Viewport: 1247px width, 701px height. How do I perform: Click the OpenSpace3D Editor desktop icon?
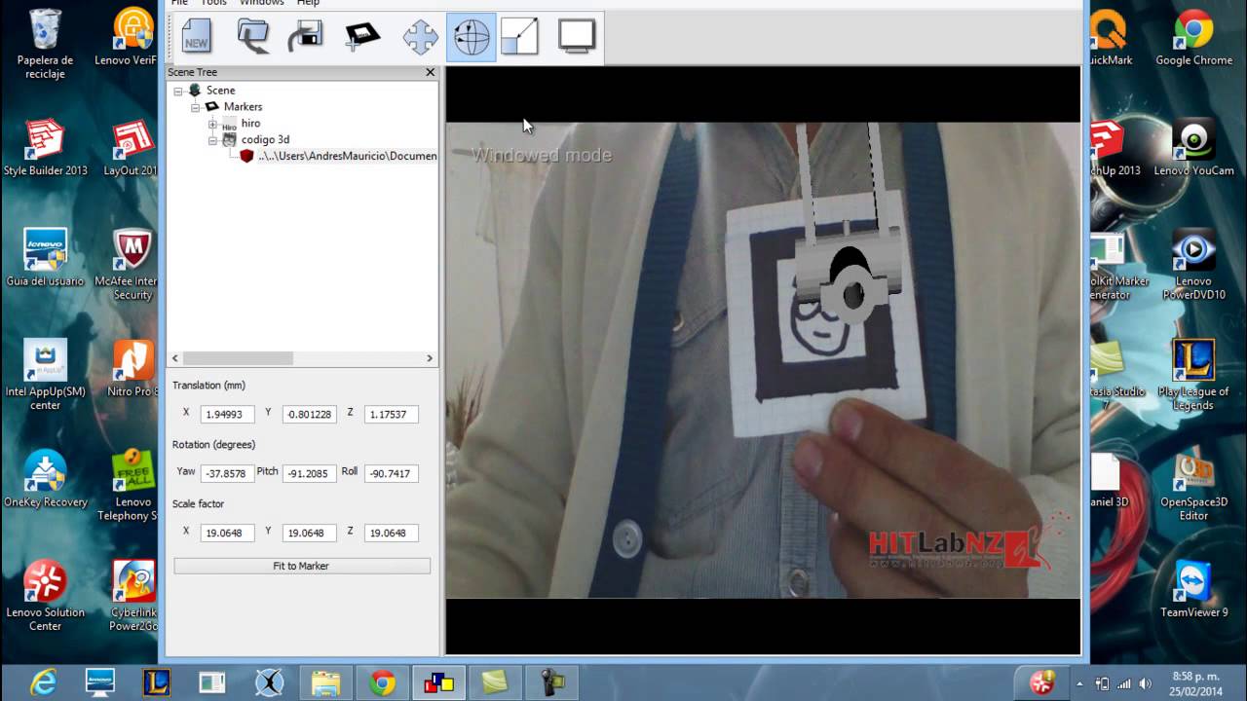pyautogui.click(x=1193, y=486)
